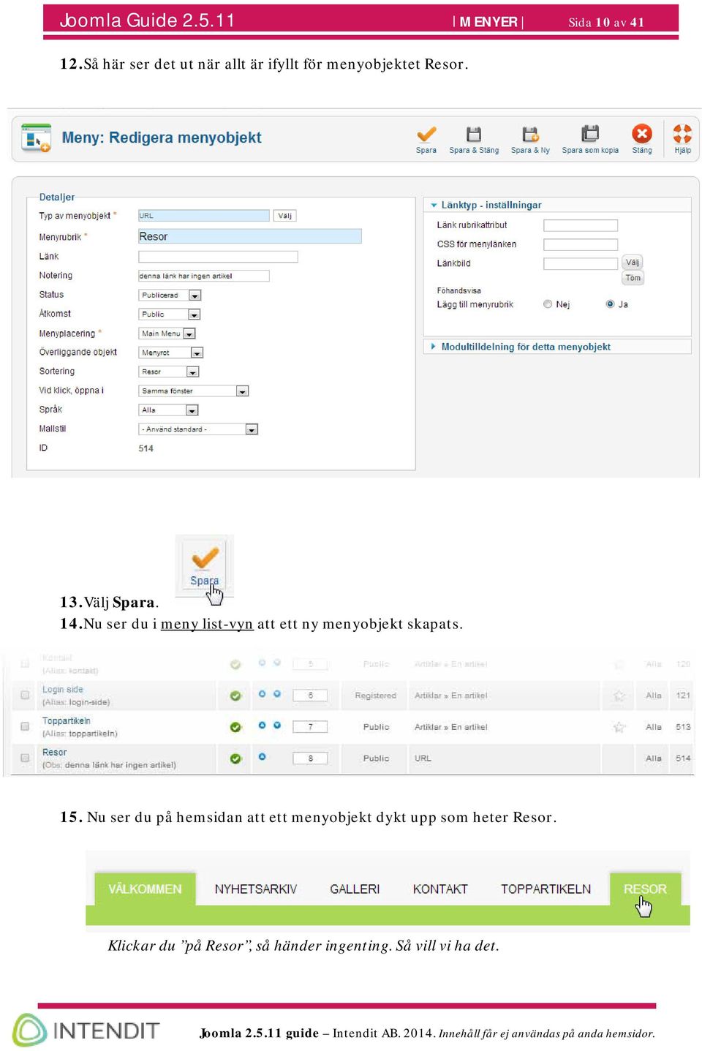
Task: Click the Spara & Ny toolbar icon
Action: (530, 139)
